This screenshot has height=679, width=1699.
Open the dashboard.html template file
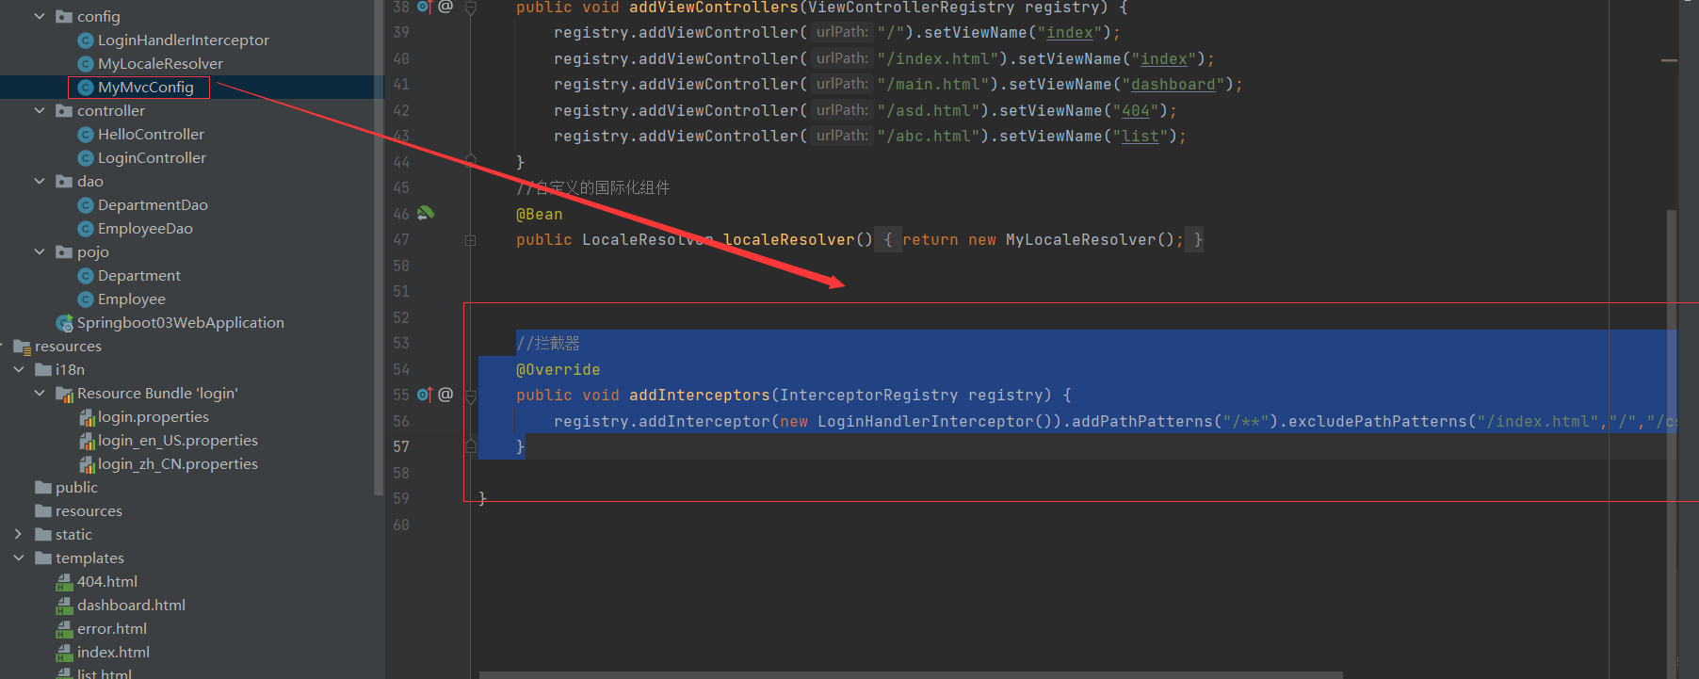coord(131,606)
